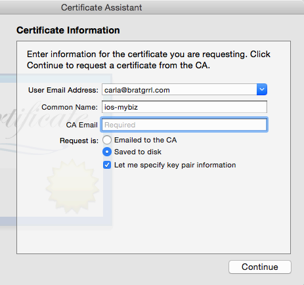Click the instruction text about requesting a certificate

tap(148, 60)
